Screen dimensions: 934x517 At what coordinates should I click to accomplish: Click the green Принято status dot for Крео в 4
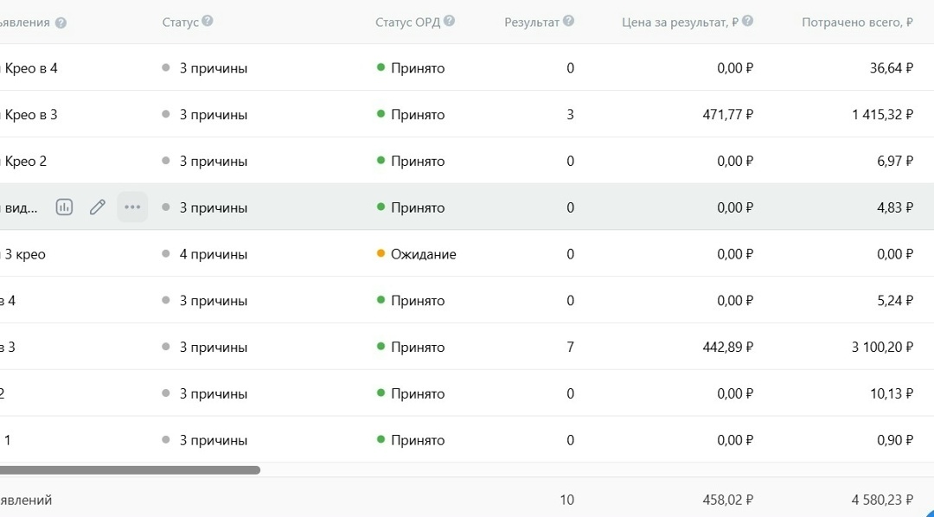tap(381, 67)
